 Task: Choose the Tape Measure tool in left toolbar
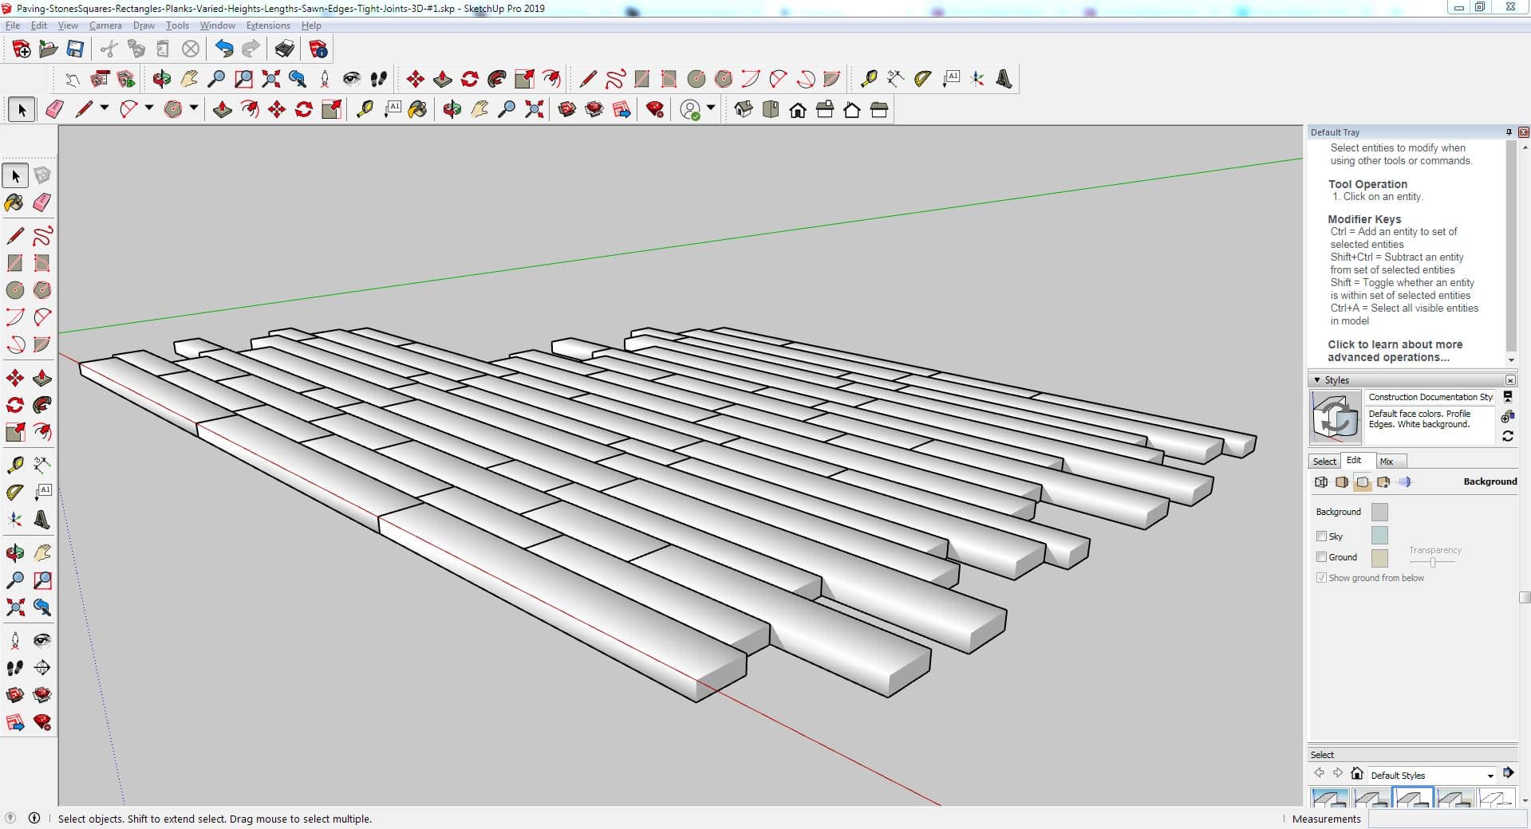click(14, 465)
